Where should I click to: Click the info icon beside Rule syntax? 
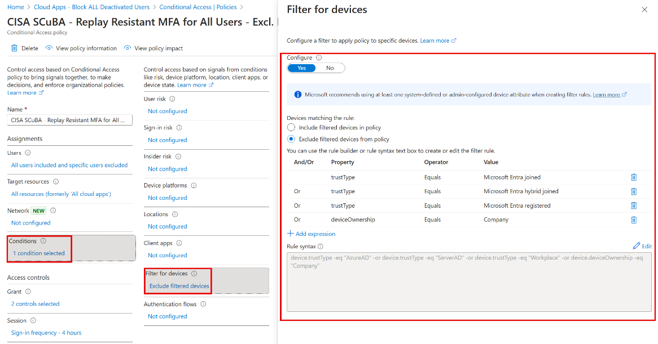click(x=320, y=247)
